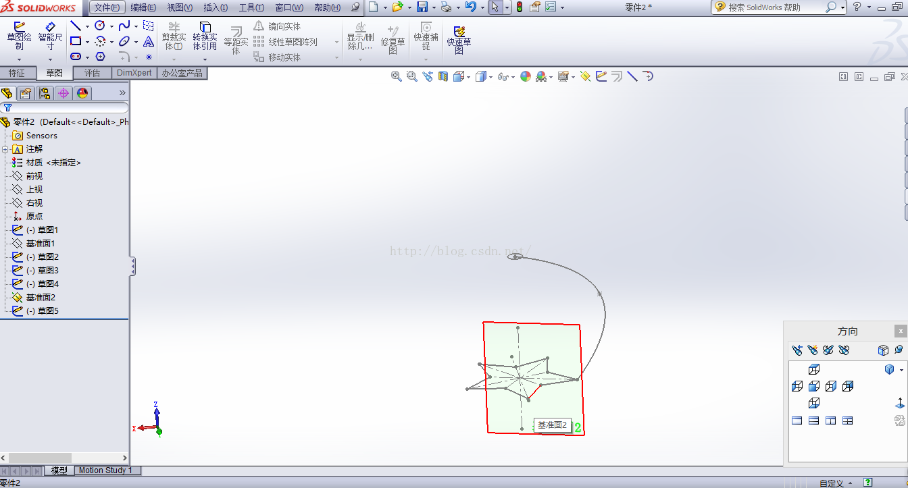908x488 pixels.
Task: Click the 剪裁实体 trim entities button
Action: [x=174, y=36]
